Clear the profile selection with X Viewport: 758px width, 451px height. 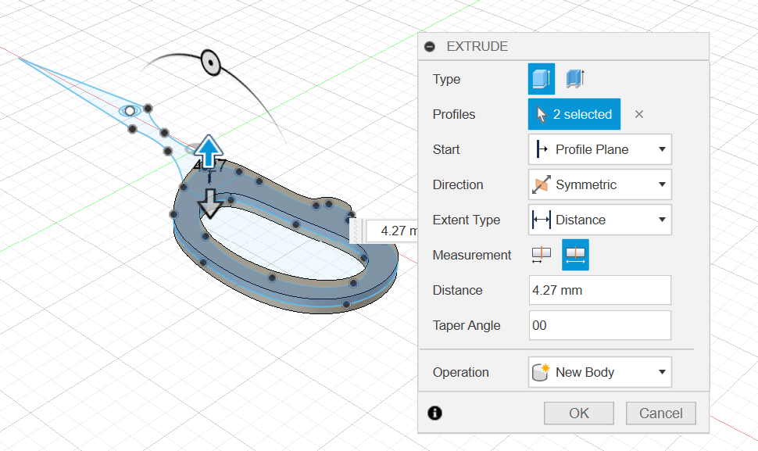638,114
